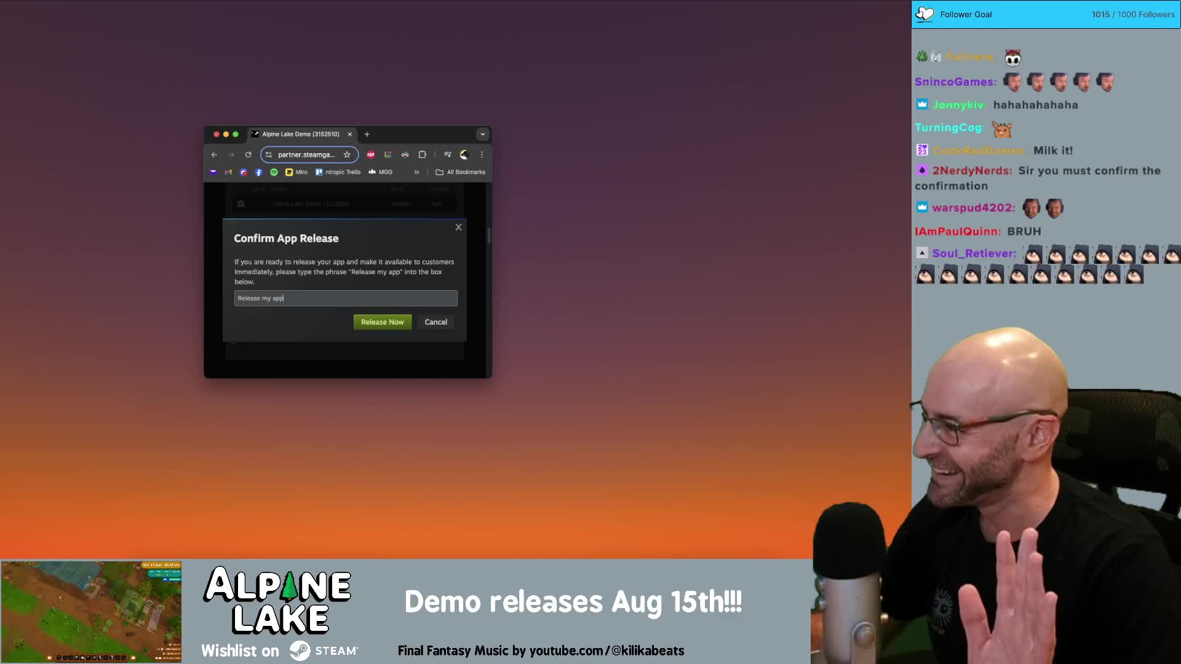Open the Extensions puzzle piece menu
This screenshot has width=1181, height=664.
tap(423, 155)
